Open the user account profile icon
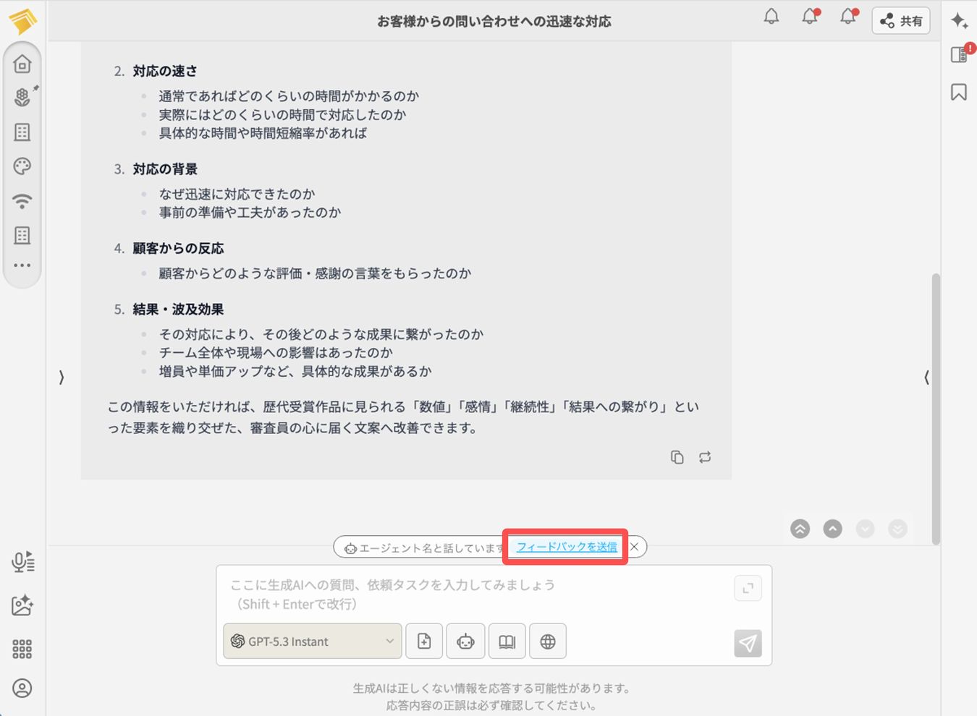Screen dimensions: 977x716 tap(22, 688)
